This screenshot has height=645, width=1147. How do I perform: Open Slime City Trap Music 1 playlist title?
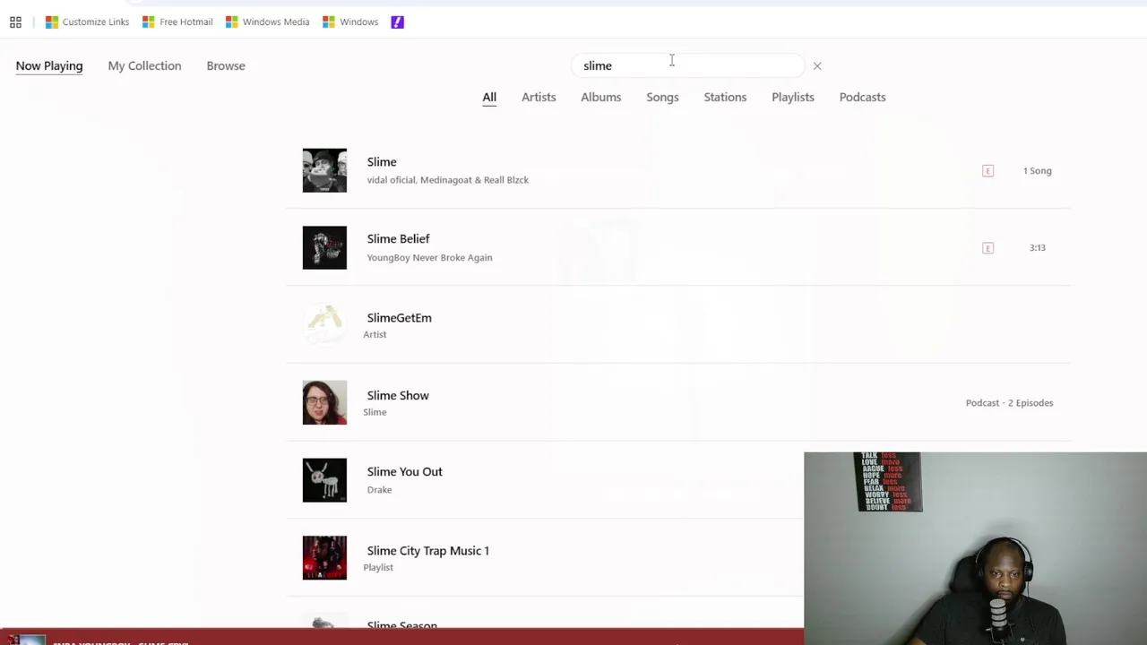point(427,551)
